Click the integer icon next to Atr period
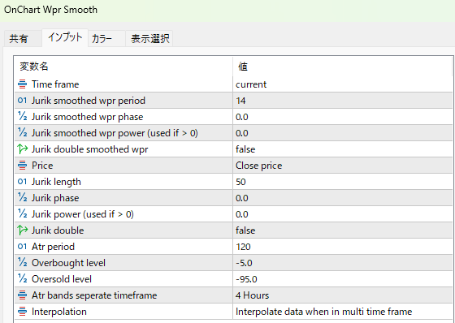This screenshot has width=455, height=323. pyautogui.click(x=23, y=247)
